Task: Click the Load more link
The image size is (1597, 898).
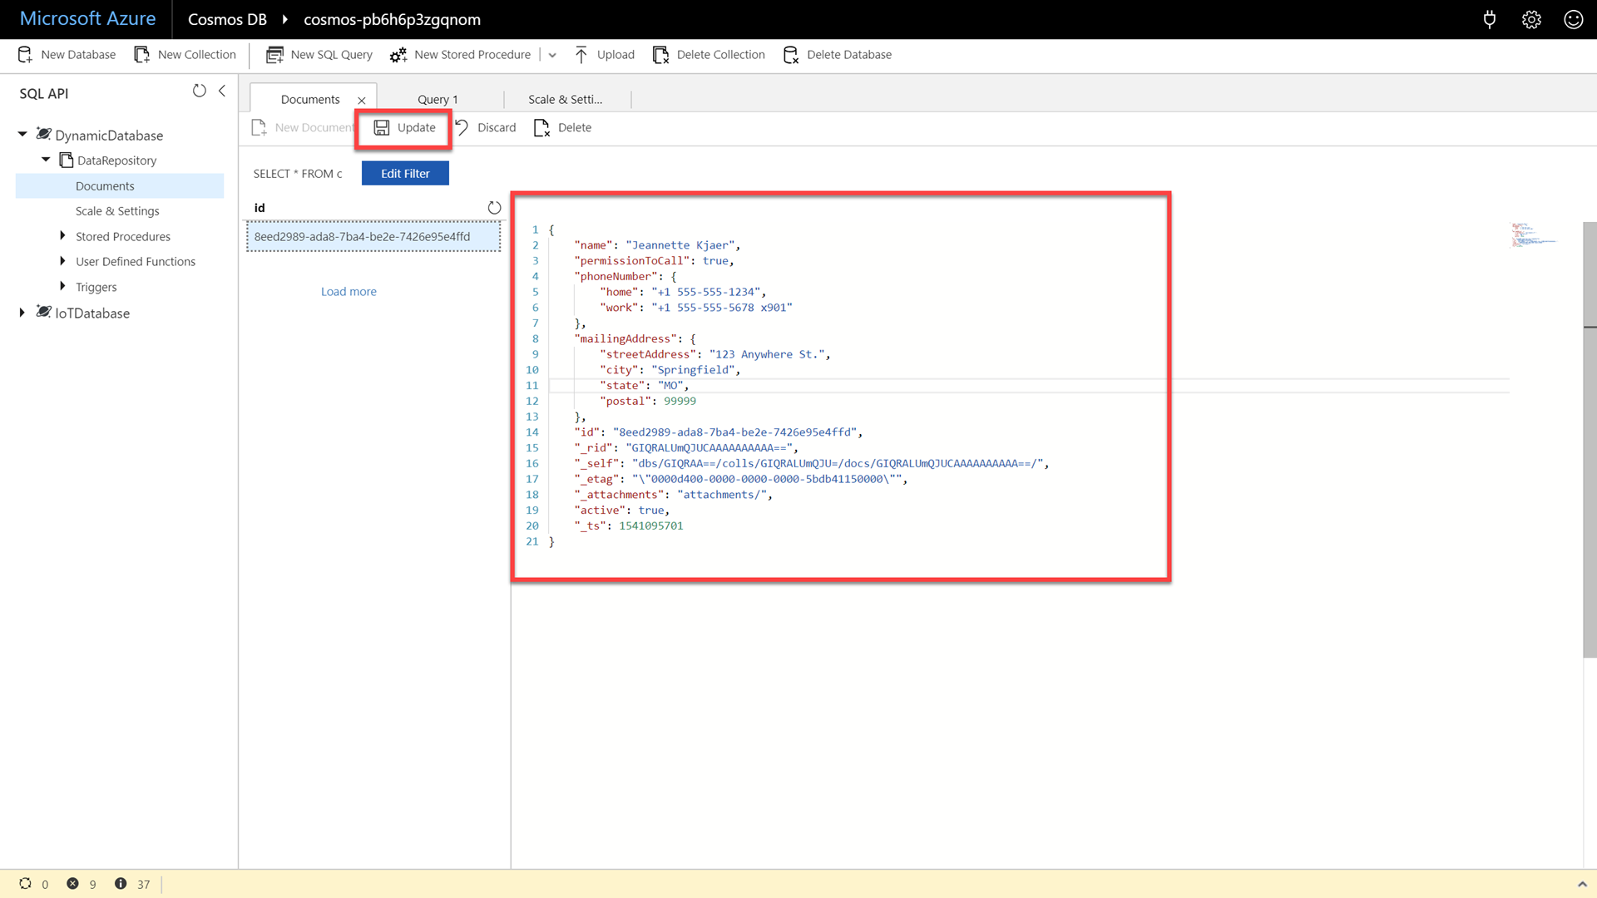Action: coord(349,292)
